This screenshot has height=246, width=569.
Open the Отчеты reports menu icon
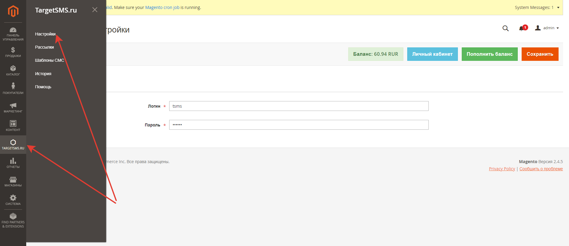point(13,163)
